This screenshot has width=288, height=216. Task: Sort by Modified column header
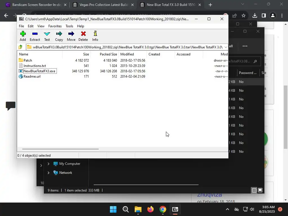click(x=132, y=54)
